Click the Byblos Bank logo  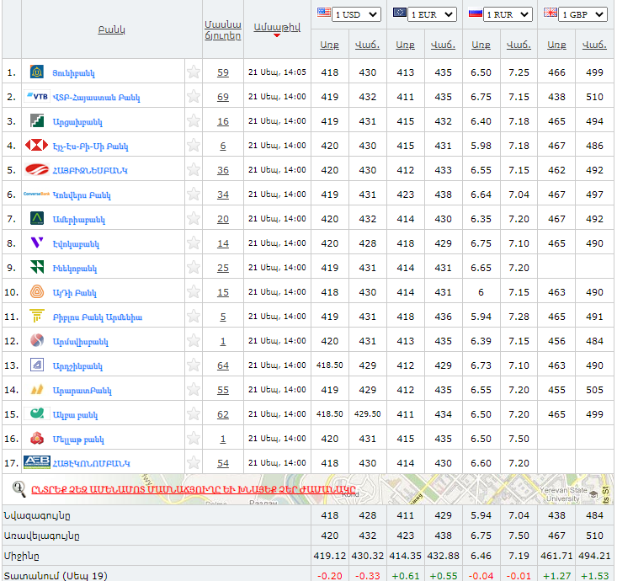[x=37, y=316]
